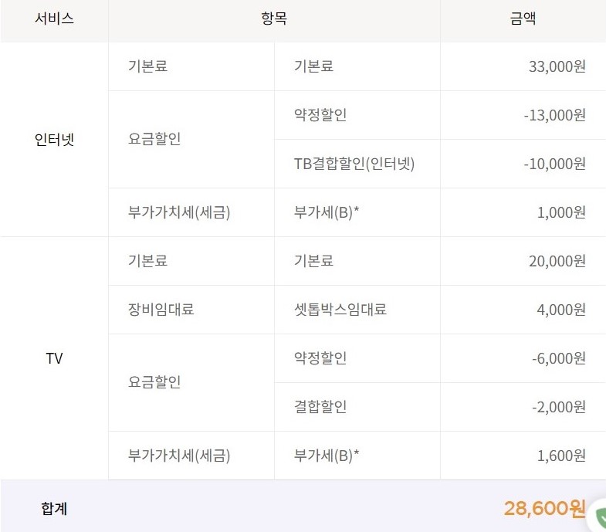This screenshot has width=606, height=532.
Task: Click the 서비스 column header
Action: point(54,19)
